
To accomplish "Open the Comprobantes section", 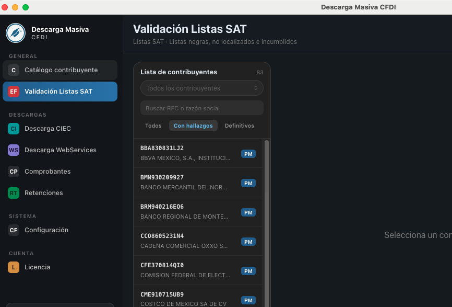I will click(60, 172).
